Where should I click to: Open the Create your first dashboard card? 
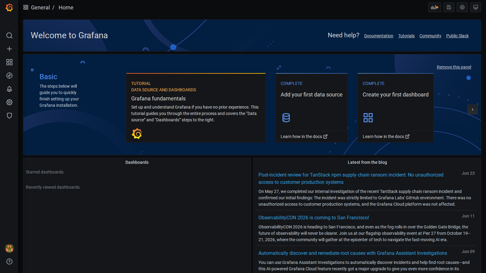[x=395, y=108]
